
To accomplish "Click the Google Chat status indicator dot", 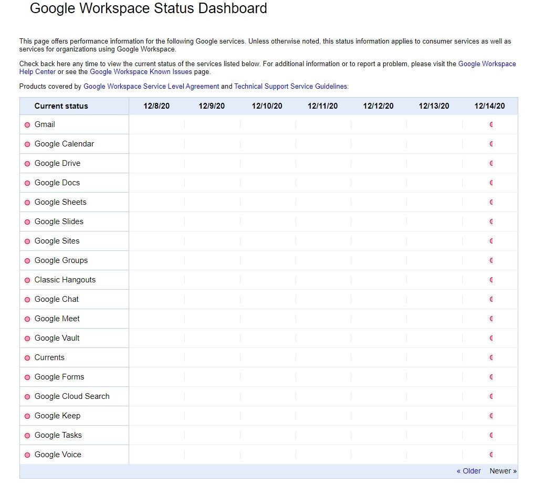I will 27,300.
